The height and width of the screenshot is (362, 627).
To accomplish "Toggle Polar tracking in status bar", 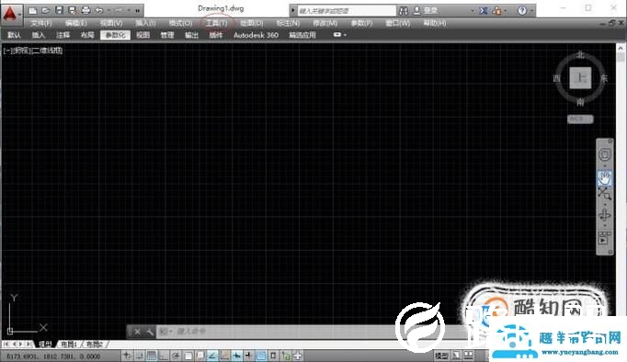I will [x=176, y=356].
